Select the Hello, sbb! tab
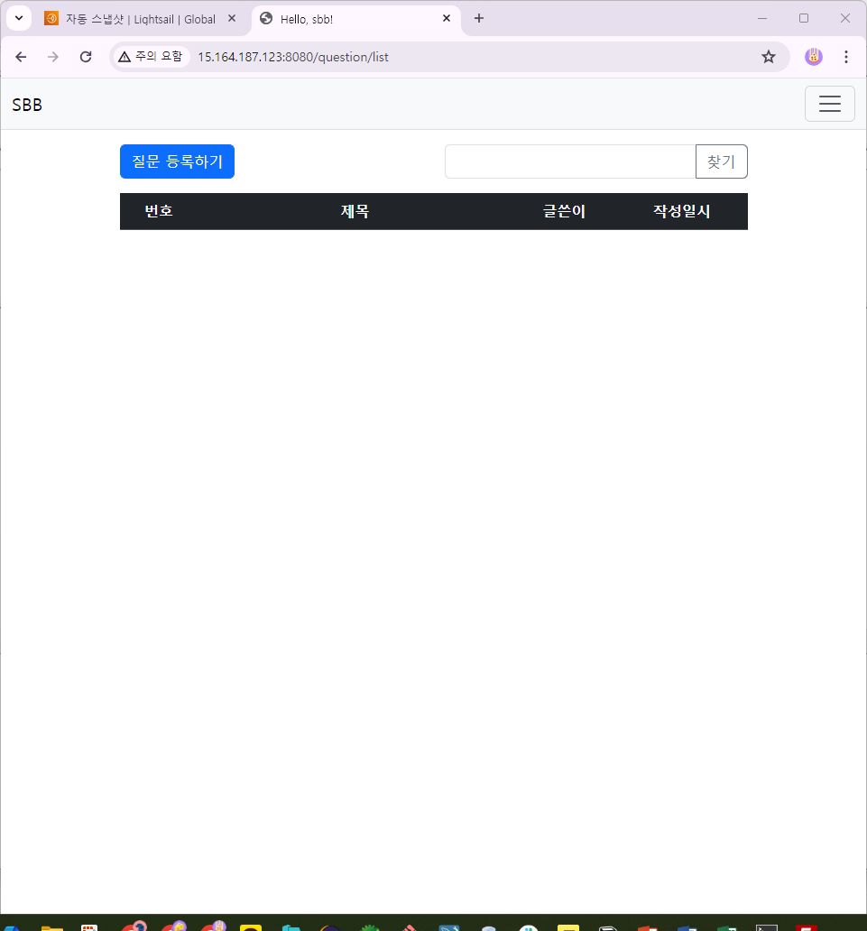This screenshot has width=867, height=931. pyautogui.click(x=356, y=19)
